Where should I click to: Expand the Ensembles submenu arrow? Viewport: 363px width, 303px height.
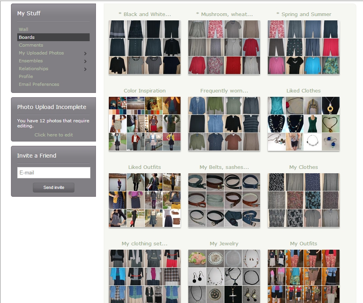point(85,61)
